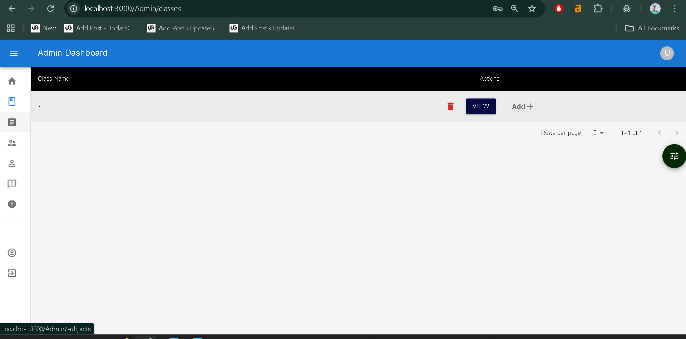This screenshot has height=339, width=686.
Task: Delete class 7 using the red trash icon
Action: [x=450, y=106]
